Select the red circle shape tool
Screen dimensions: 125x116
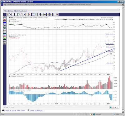coord(22,14)
